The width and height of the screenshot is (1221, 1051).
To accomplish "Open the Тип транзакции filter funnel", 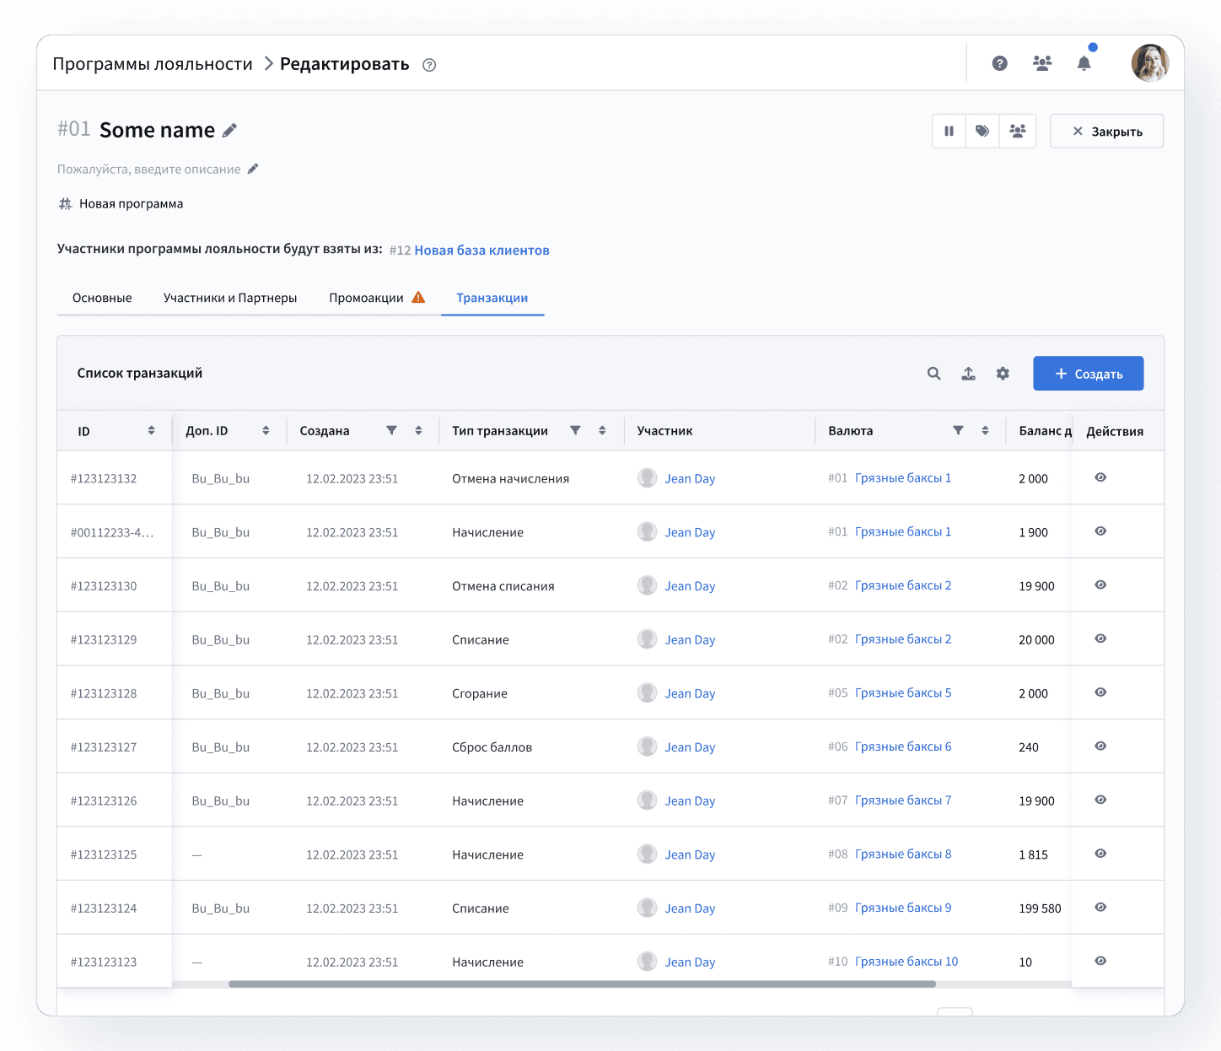I will 576,430.
